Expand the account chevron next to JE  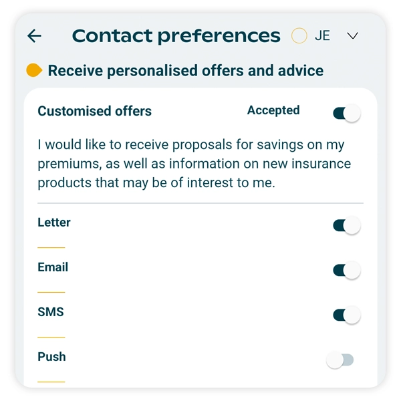click(x=353, y=36)
